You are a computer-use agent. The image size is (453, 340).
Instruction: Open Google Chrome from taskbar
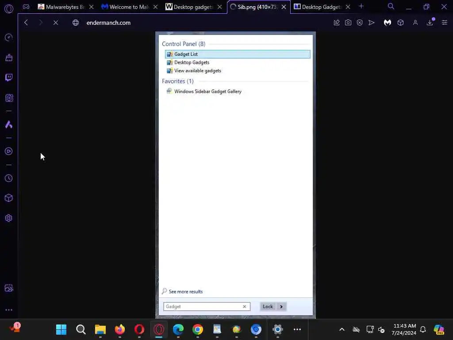[198, 329]
